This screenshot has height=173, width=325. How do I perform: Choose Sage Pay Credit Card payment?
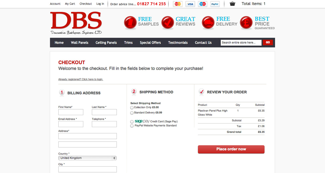click(x=132, y=122)
